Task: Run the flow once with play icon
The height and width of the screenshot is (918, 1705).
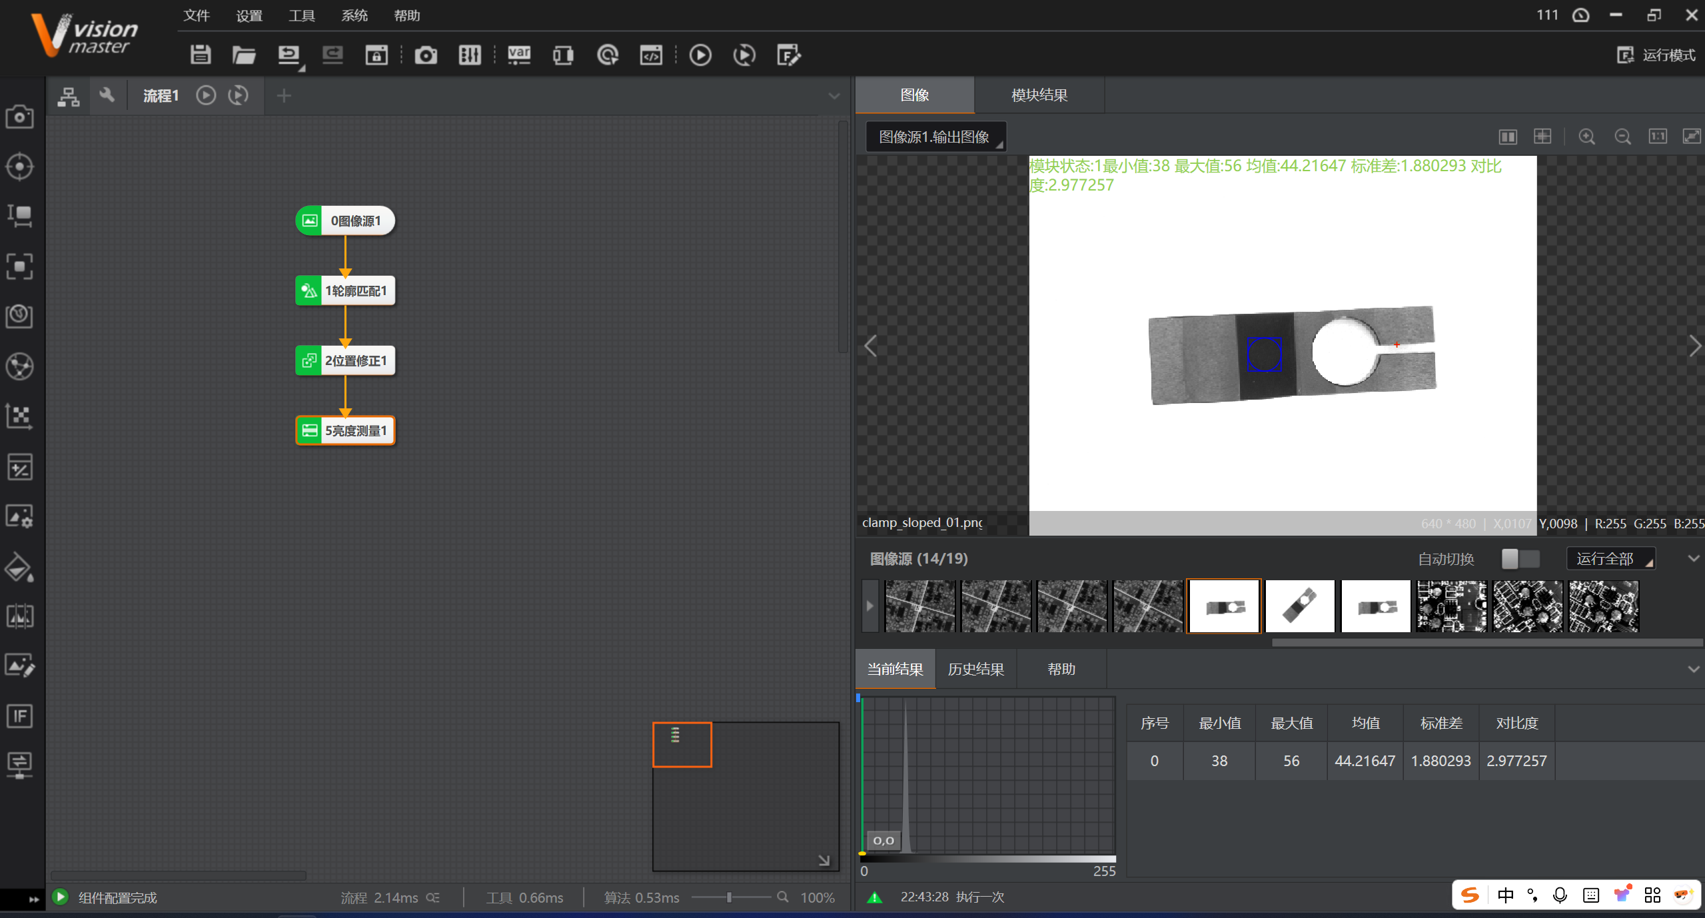Action: tap(700, 55)
